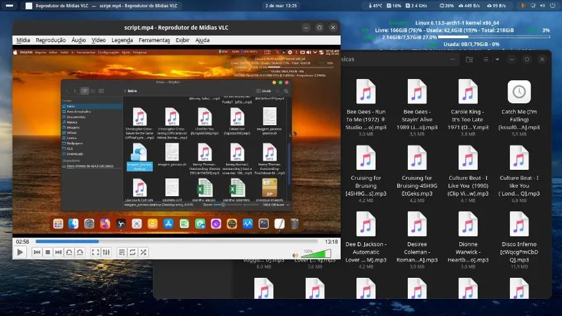Toggle VLC fullscreen mode

[96, 253]
